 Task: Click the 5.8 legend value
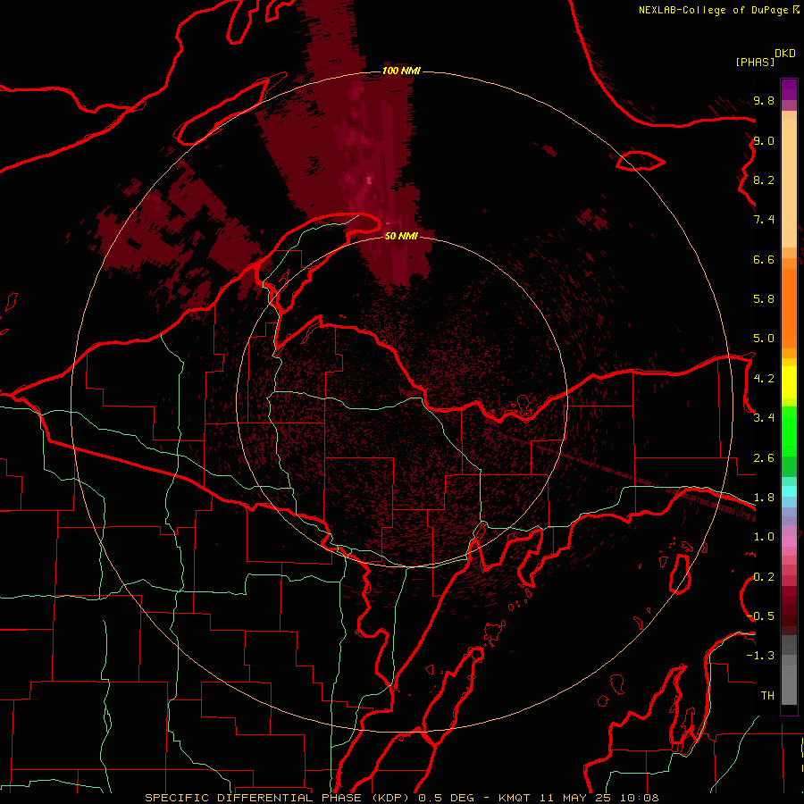(764, 299)
